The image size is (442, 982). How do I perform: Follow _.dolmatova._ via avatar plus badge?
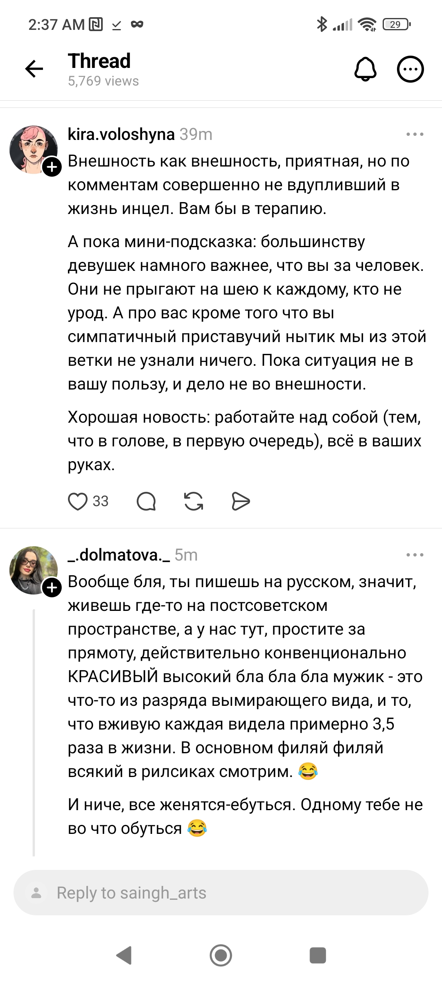[x=52, y=588]
